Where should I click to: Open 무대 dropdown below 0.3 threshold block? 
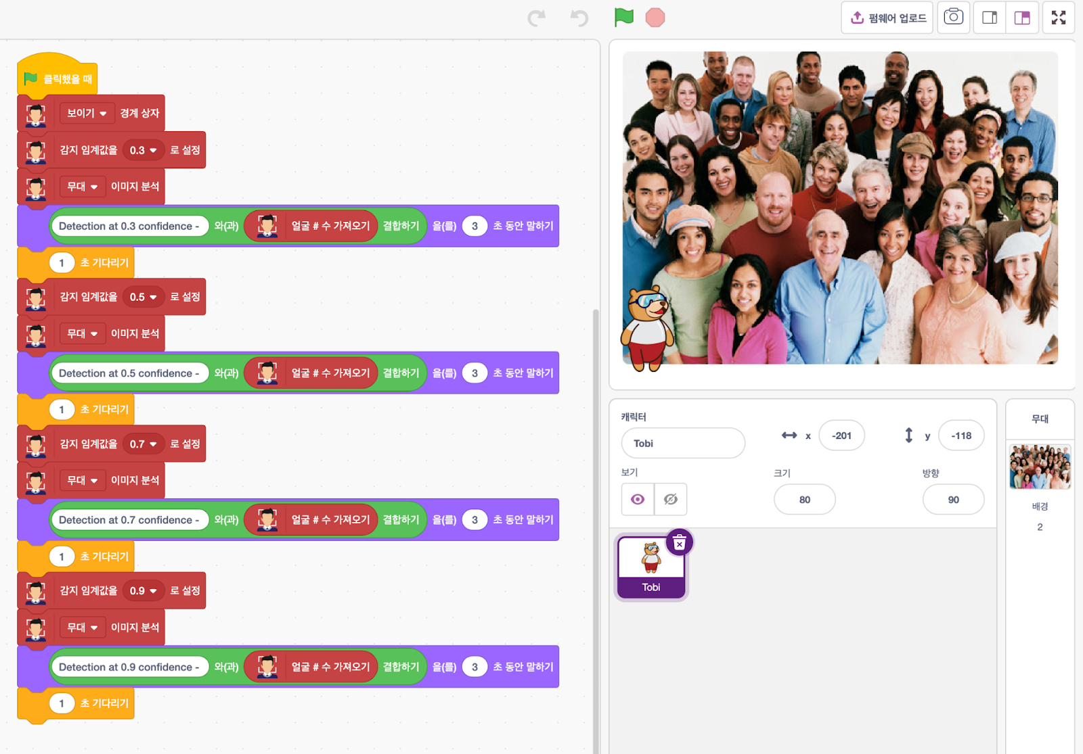coord(83,186)
